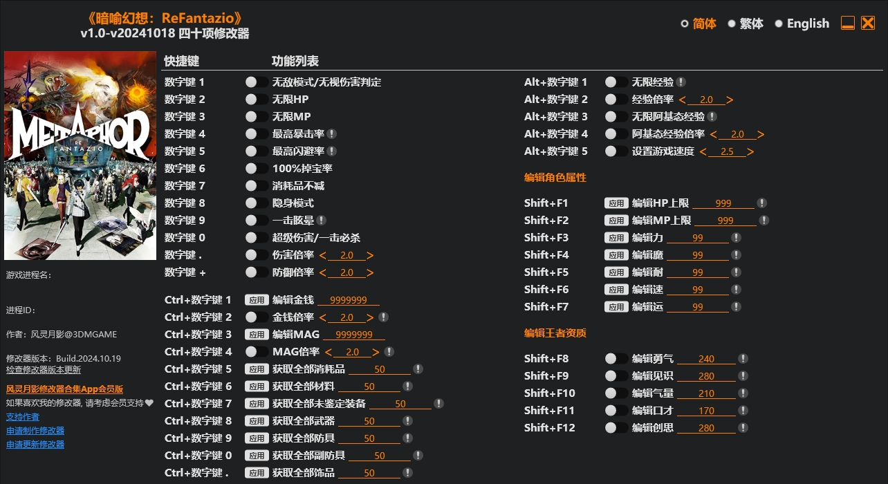Enable 无限MP toggle
888x484 pixels.
click(257, 117)
